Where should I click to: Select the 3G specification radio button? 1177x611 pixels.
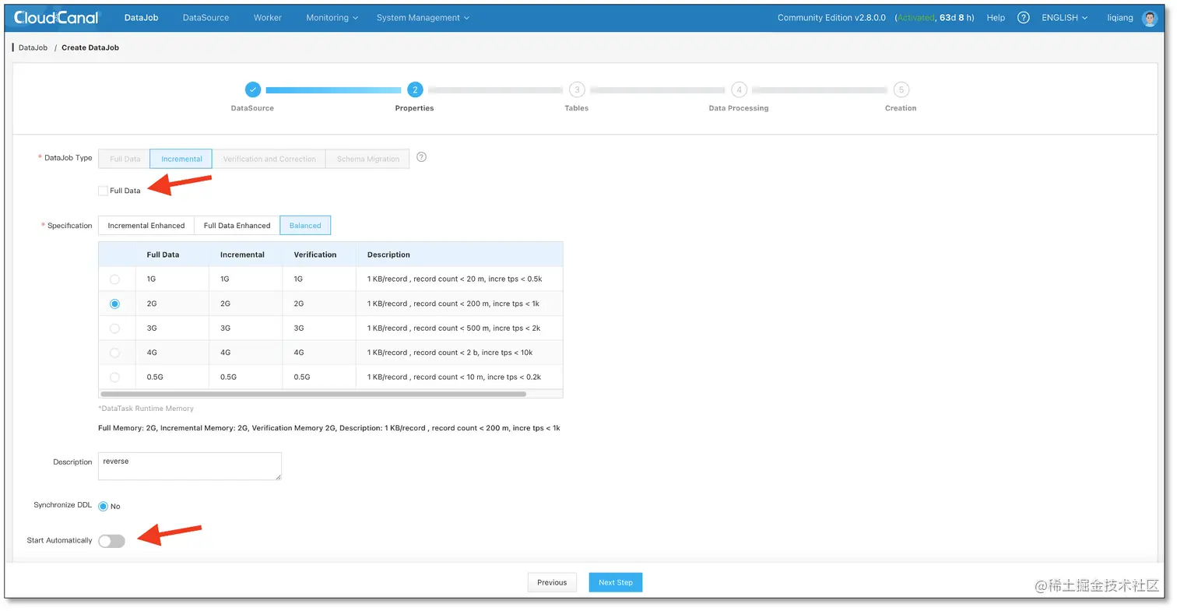point(115,328)
